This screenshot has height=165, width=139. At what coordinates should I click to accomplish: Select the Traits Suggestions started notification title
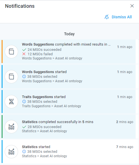point(44,97)
